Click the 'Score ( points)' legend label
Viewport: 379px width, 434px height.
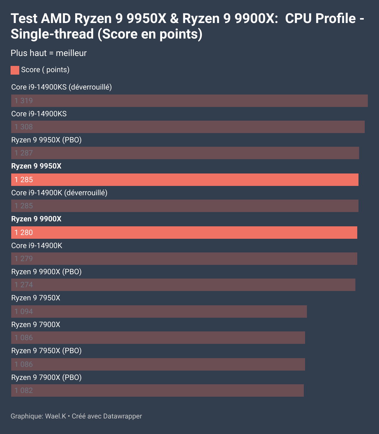pyautogui.click(x=45, y=70)
